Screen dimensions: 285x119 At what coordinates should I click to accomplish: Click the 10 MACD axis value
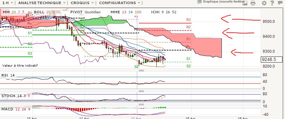265,106
